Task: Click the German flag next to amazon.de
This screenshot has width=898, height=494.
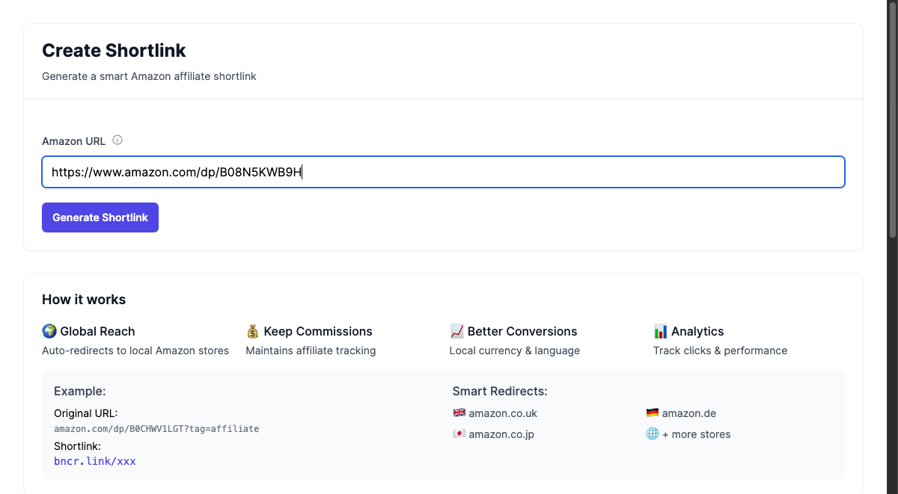Action: pos(653,413)
